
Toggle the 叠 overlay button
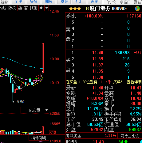point(20,8)
